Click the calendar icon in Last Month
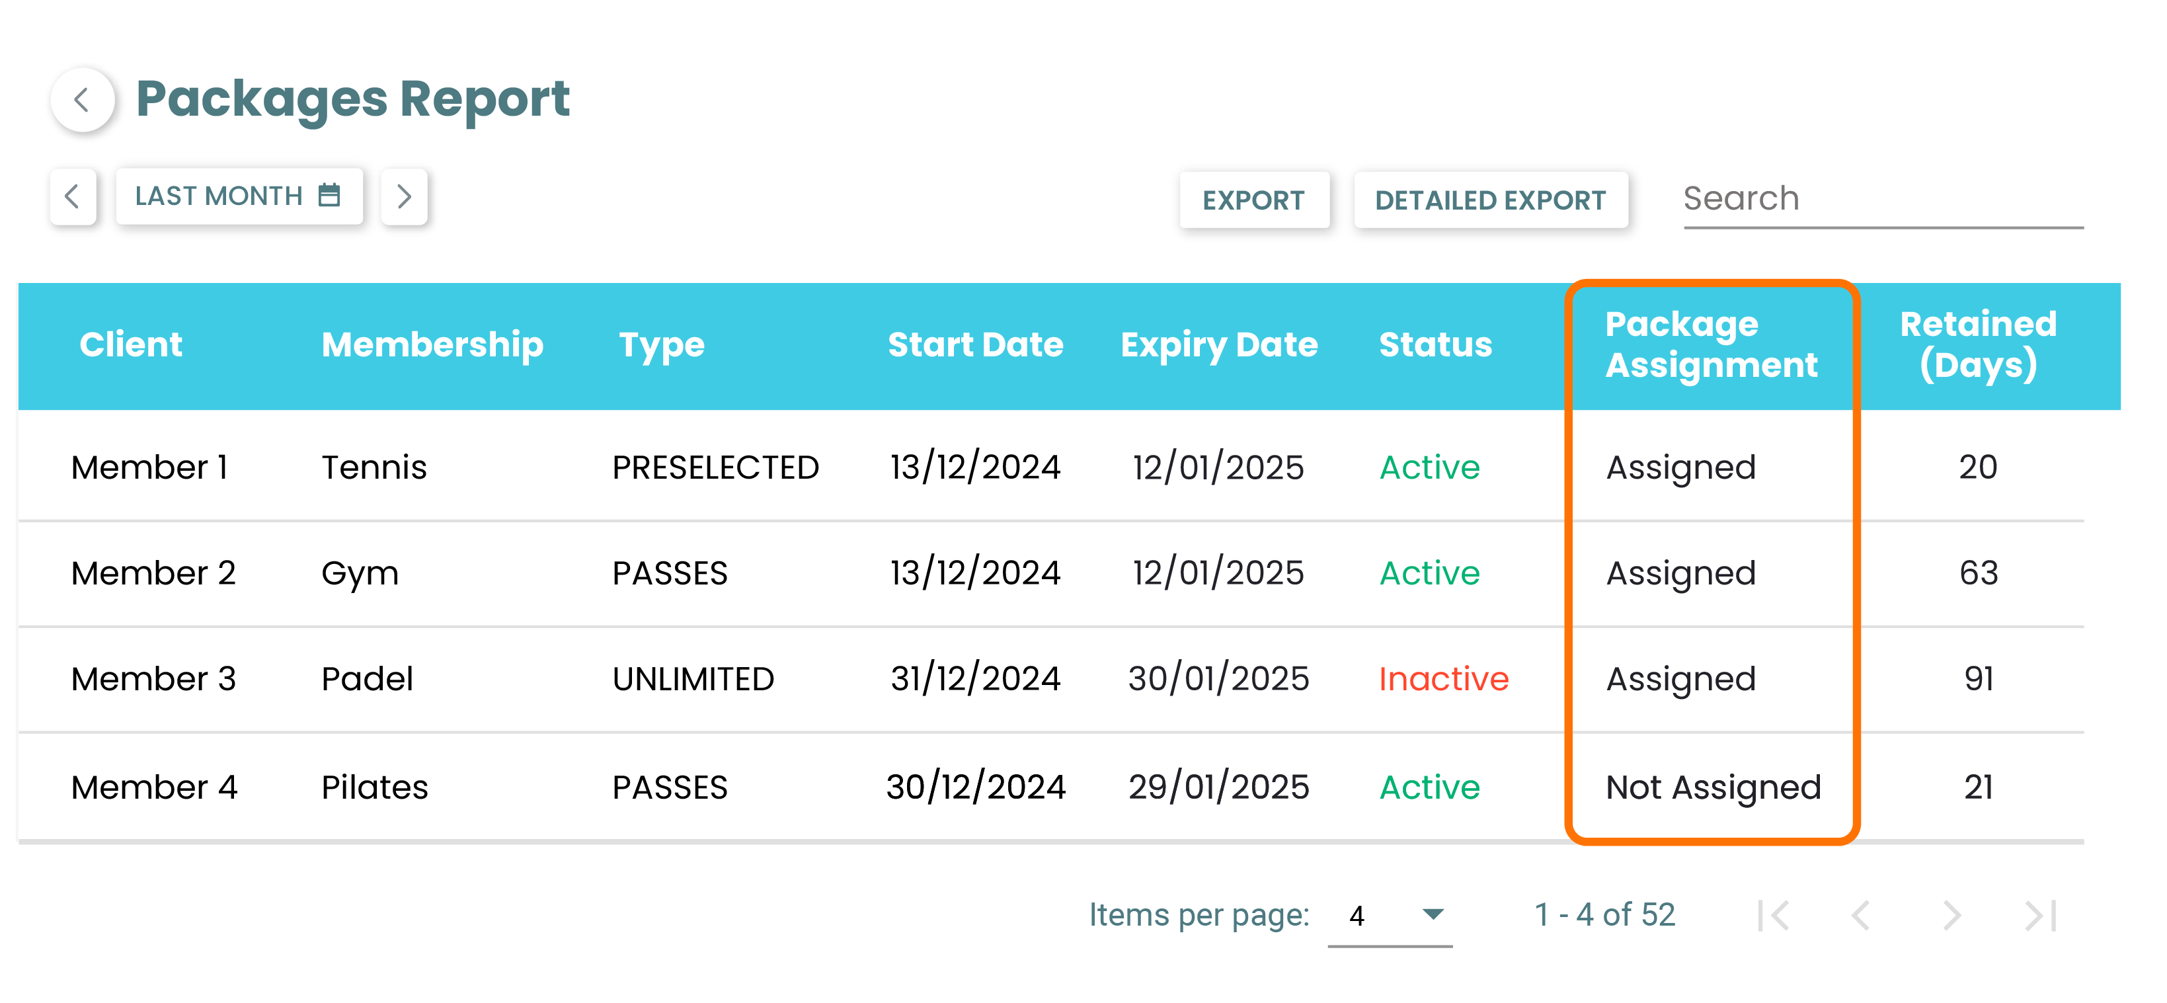 tap(329, 195)
